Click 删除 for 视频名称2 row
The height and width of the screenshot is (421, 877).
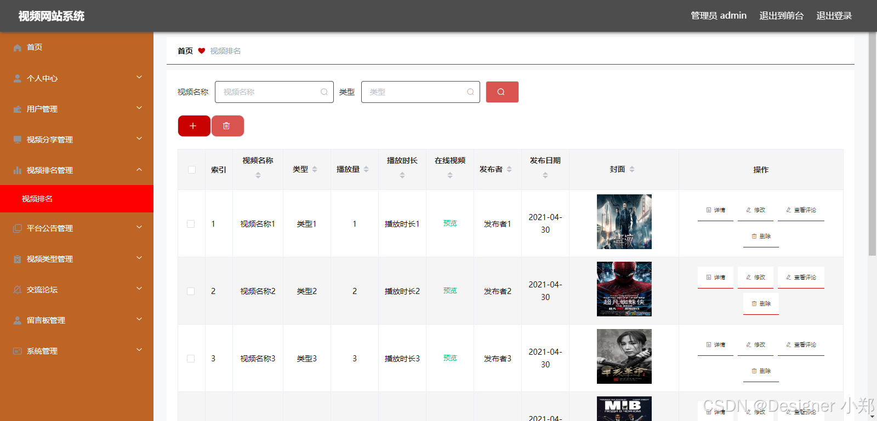[x=761, y=304]
